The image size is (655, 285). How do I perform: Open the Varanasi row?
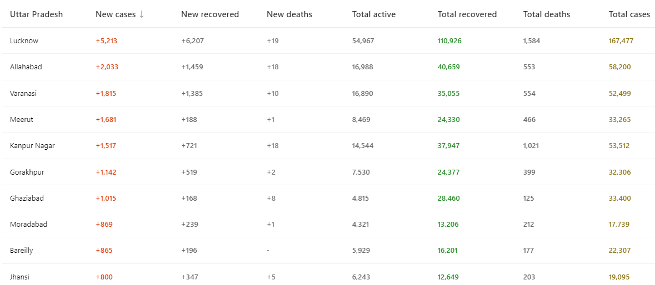[x=24, y=93]
